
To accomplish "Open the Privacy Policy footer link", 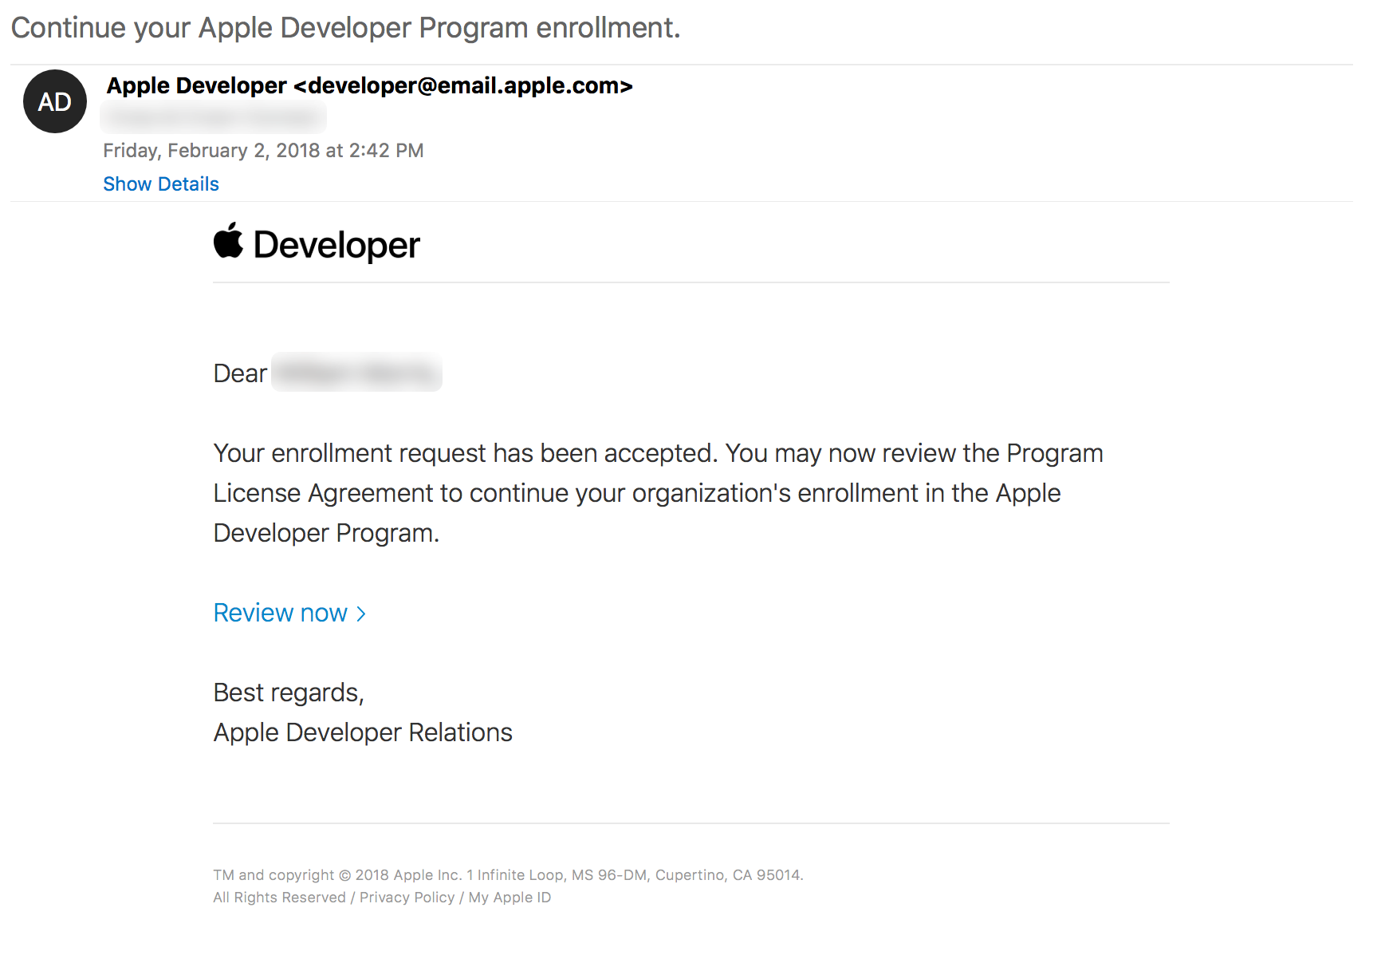I will tap(407, 898).
